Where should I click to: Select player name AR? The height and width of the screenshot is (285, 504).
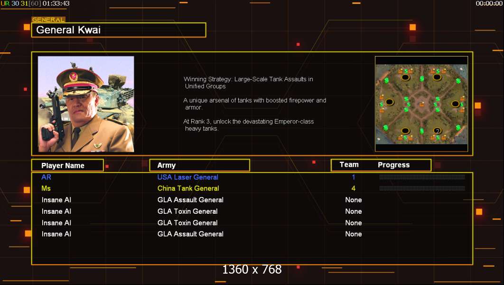(x=47, y=177)
